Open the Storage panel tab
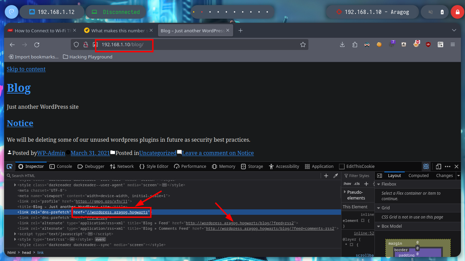The width and height of the screenshot is (465, 261). [x=252, y=167]
